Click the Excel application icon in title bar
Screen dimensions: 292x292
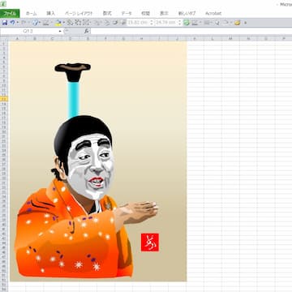pos(3,4)
